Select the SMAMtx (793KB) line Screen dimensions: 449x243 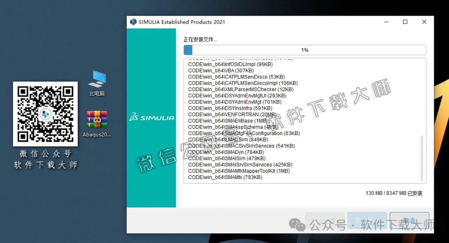click(225, 177)
